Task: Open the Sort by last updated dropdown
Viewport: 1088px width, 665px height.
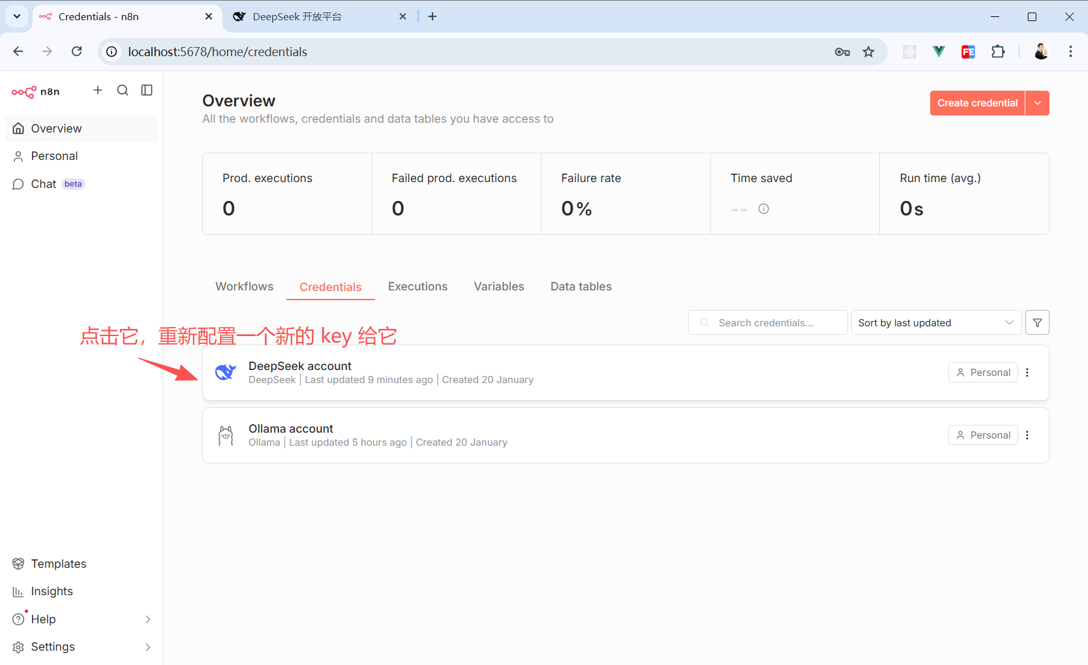Action: [x=935, y=322]
